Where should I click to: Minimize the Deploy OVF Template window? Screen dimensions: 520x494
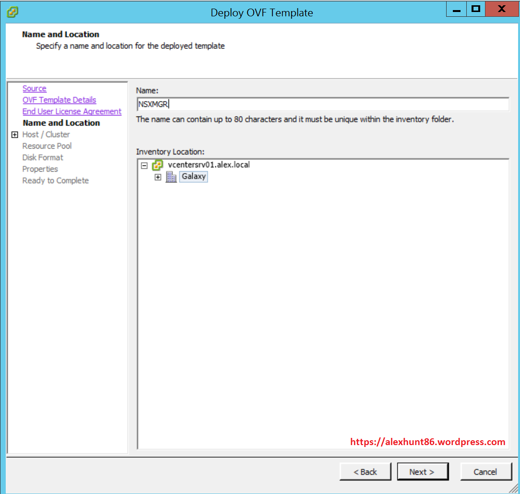[x=456, y=9]
